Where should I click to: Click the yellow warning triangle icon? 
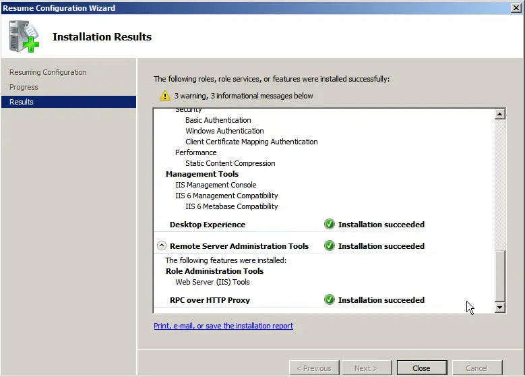164,96
